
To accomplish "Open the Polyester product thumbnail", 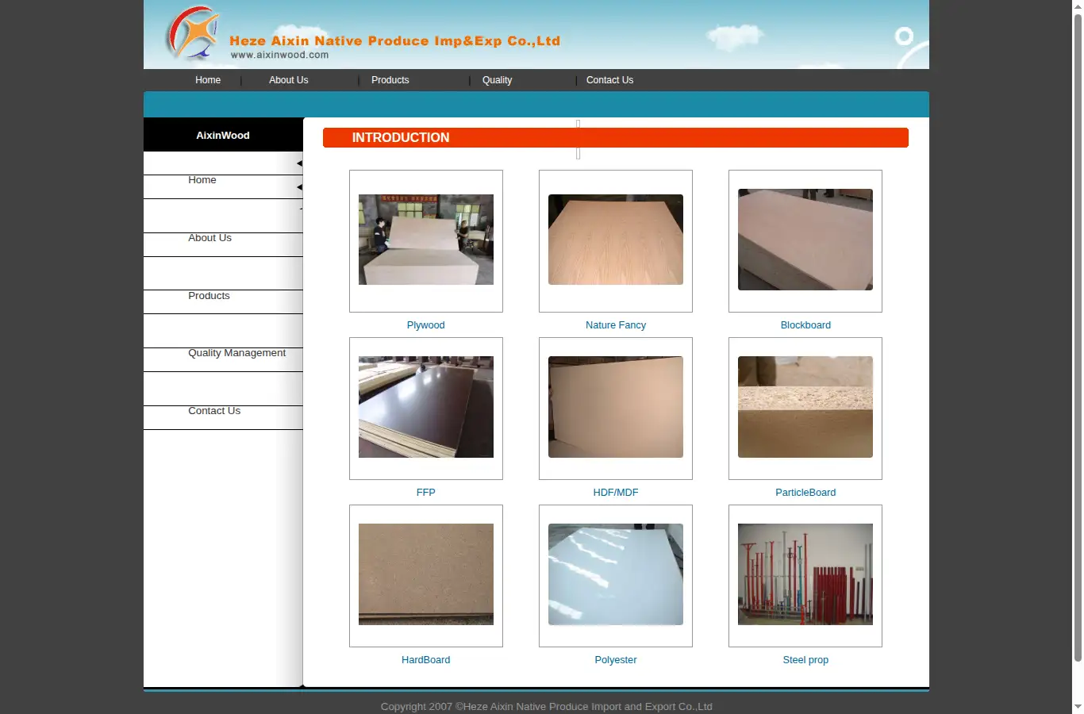I will coord(616,575).
